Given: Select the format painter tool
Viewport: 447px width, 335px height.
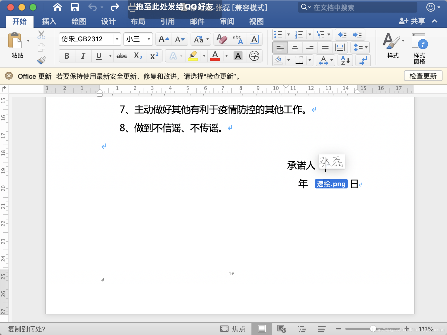Looking at the screenshot, I should [x=41, y=61].
